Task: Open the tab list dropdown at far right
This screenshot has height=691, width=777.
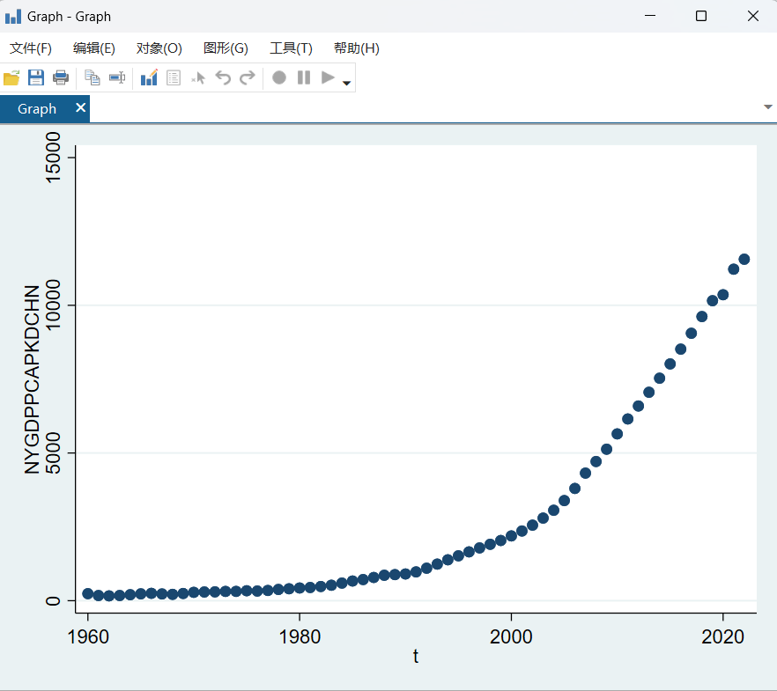Action: click(767, 107)
